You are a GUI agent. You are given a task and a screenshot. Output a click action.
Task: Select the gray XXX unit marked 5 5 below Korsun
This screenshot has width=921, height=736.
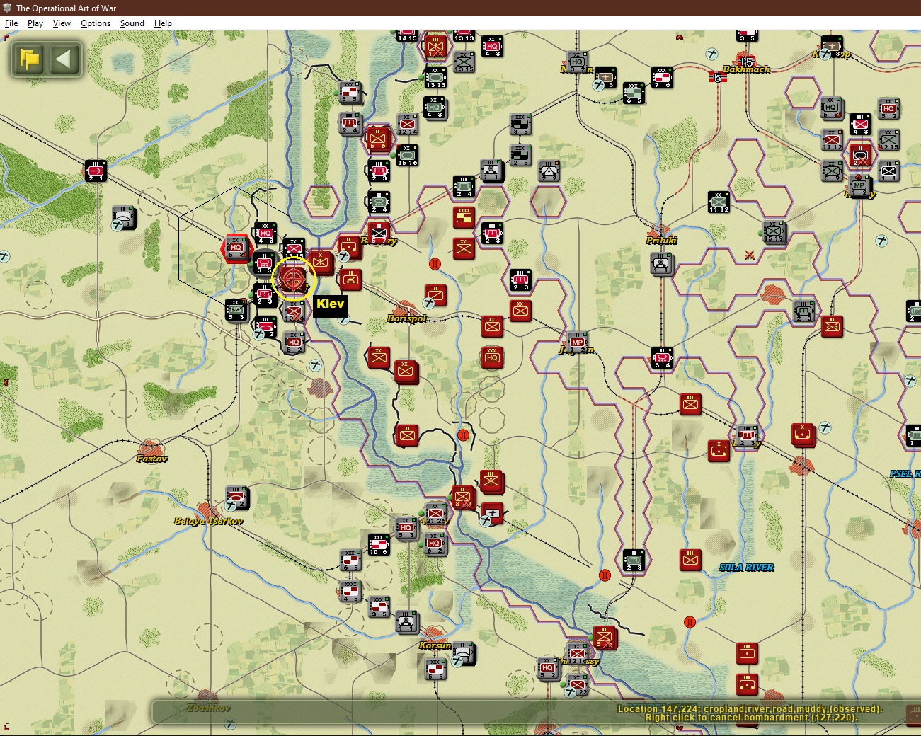pos(435,669)
